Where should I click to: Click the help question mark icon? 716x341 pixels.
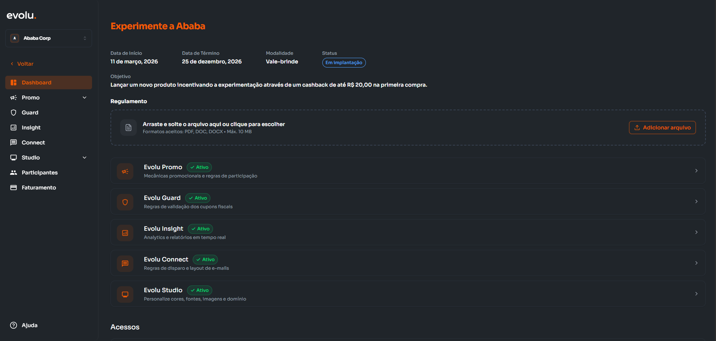(x=14, y=325)
